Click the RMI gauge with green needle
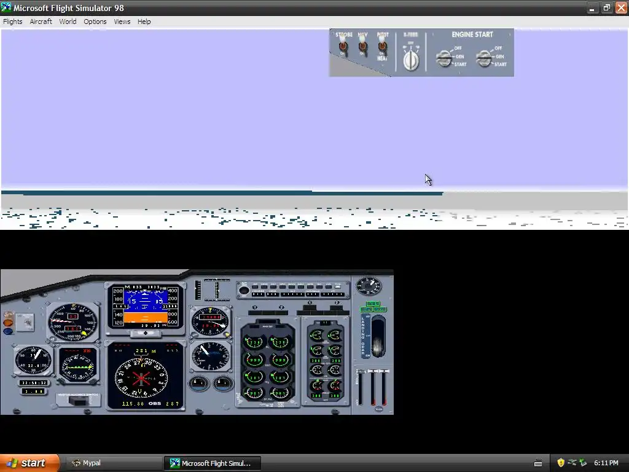This screenshot has width=629, height=472. (x=78, y=365)
